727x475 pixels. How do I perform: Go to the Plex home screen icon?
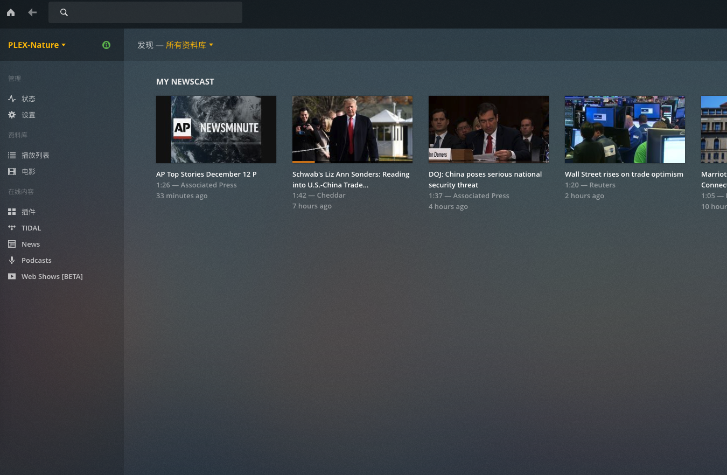(11, 12)
